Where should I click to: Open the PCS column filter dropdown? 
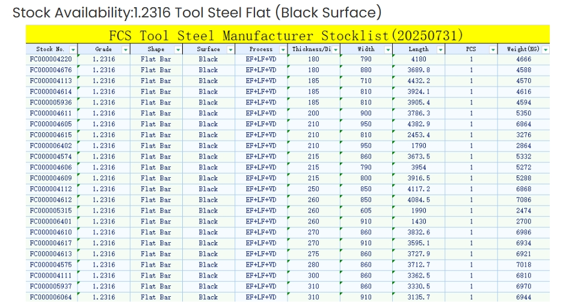(493, 49)
